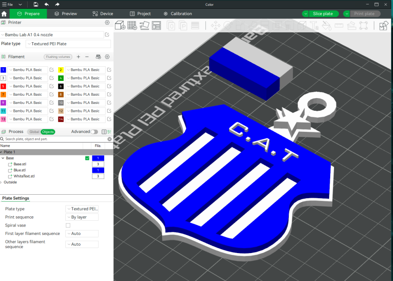
Task: Switch to the Preview tab
Action: (x=65, y=14)
